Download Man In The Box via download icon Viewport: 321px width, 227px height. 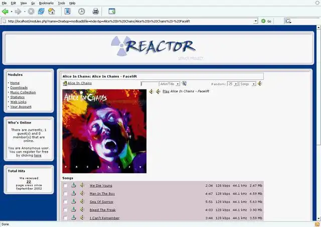[x=74, y=193]
